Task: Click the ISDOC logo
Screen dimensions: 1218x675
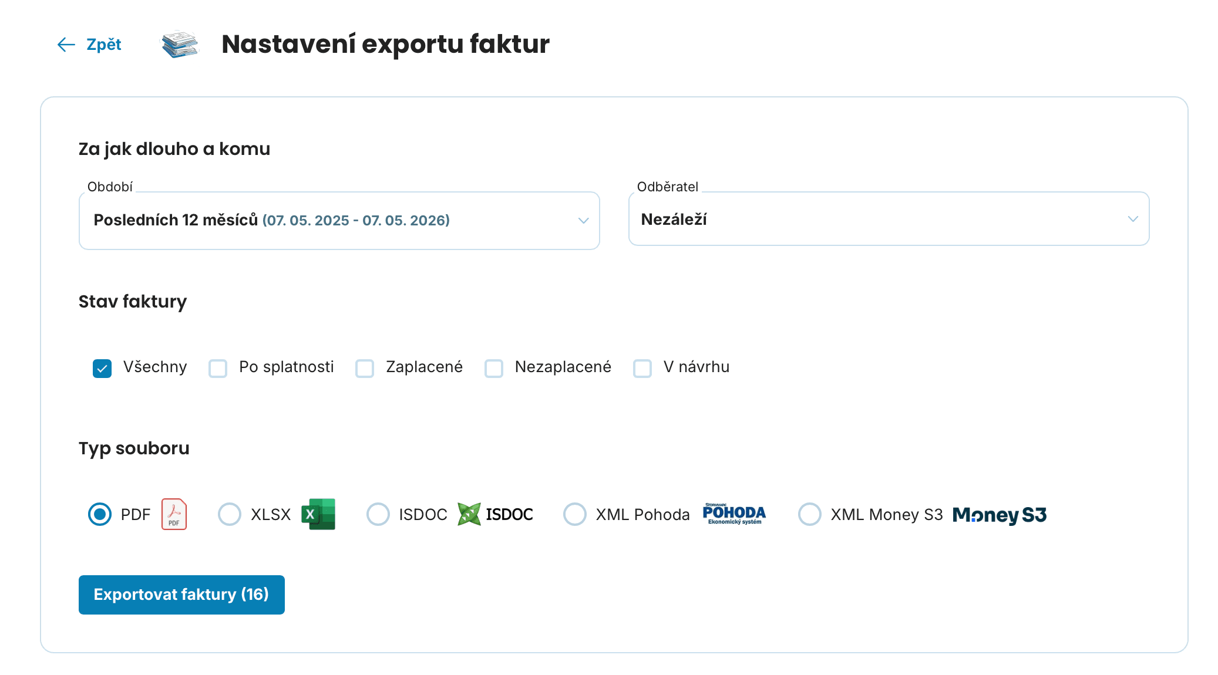Action: coord(495,514)
